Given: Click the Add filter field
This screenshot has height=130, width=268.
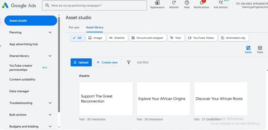Looking at the screenshot, I should [x=143, y=62].
